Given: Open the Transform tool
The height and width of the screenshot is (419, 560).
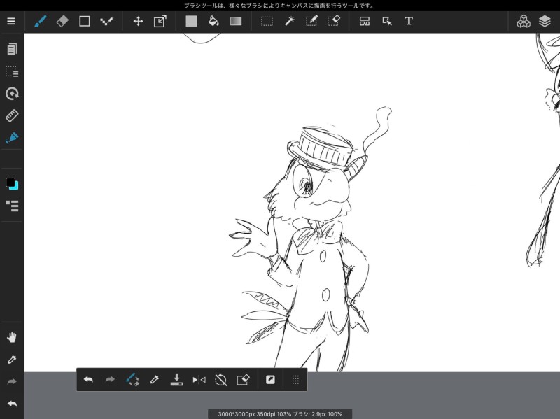Looking at the screenshot, I should click(160, 22).
